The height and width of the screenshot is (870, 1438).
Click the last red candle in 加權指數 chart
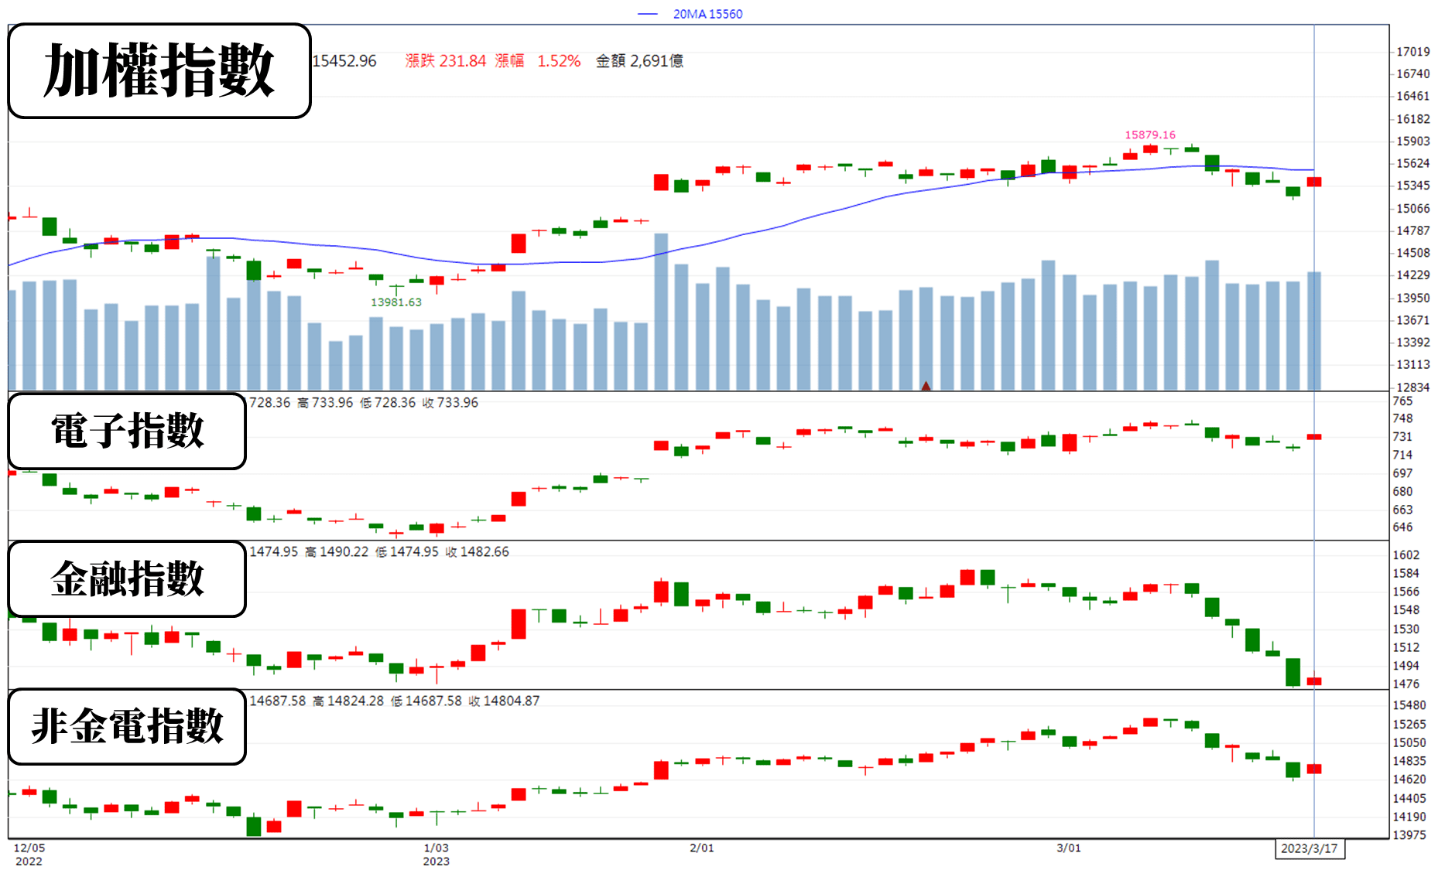[1314, 182]
